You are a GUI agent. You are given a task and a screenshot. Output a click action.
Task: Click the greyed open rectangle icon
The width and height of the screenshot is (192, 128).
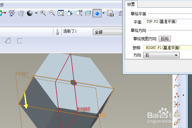20,41
